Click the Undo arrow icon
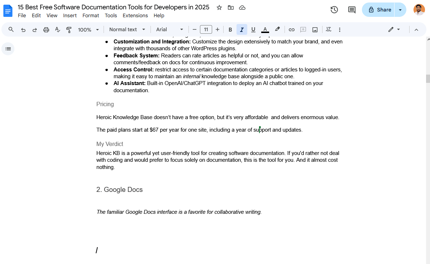Image resolution: width=430 pixels, height=264 pixels. point(23,30)
